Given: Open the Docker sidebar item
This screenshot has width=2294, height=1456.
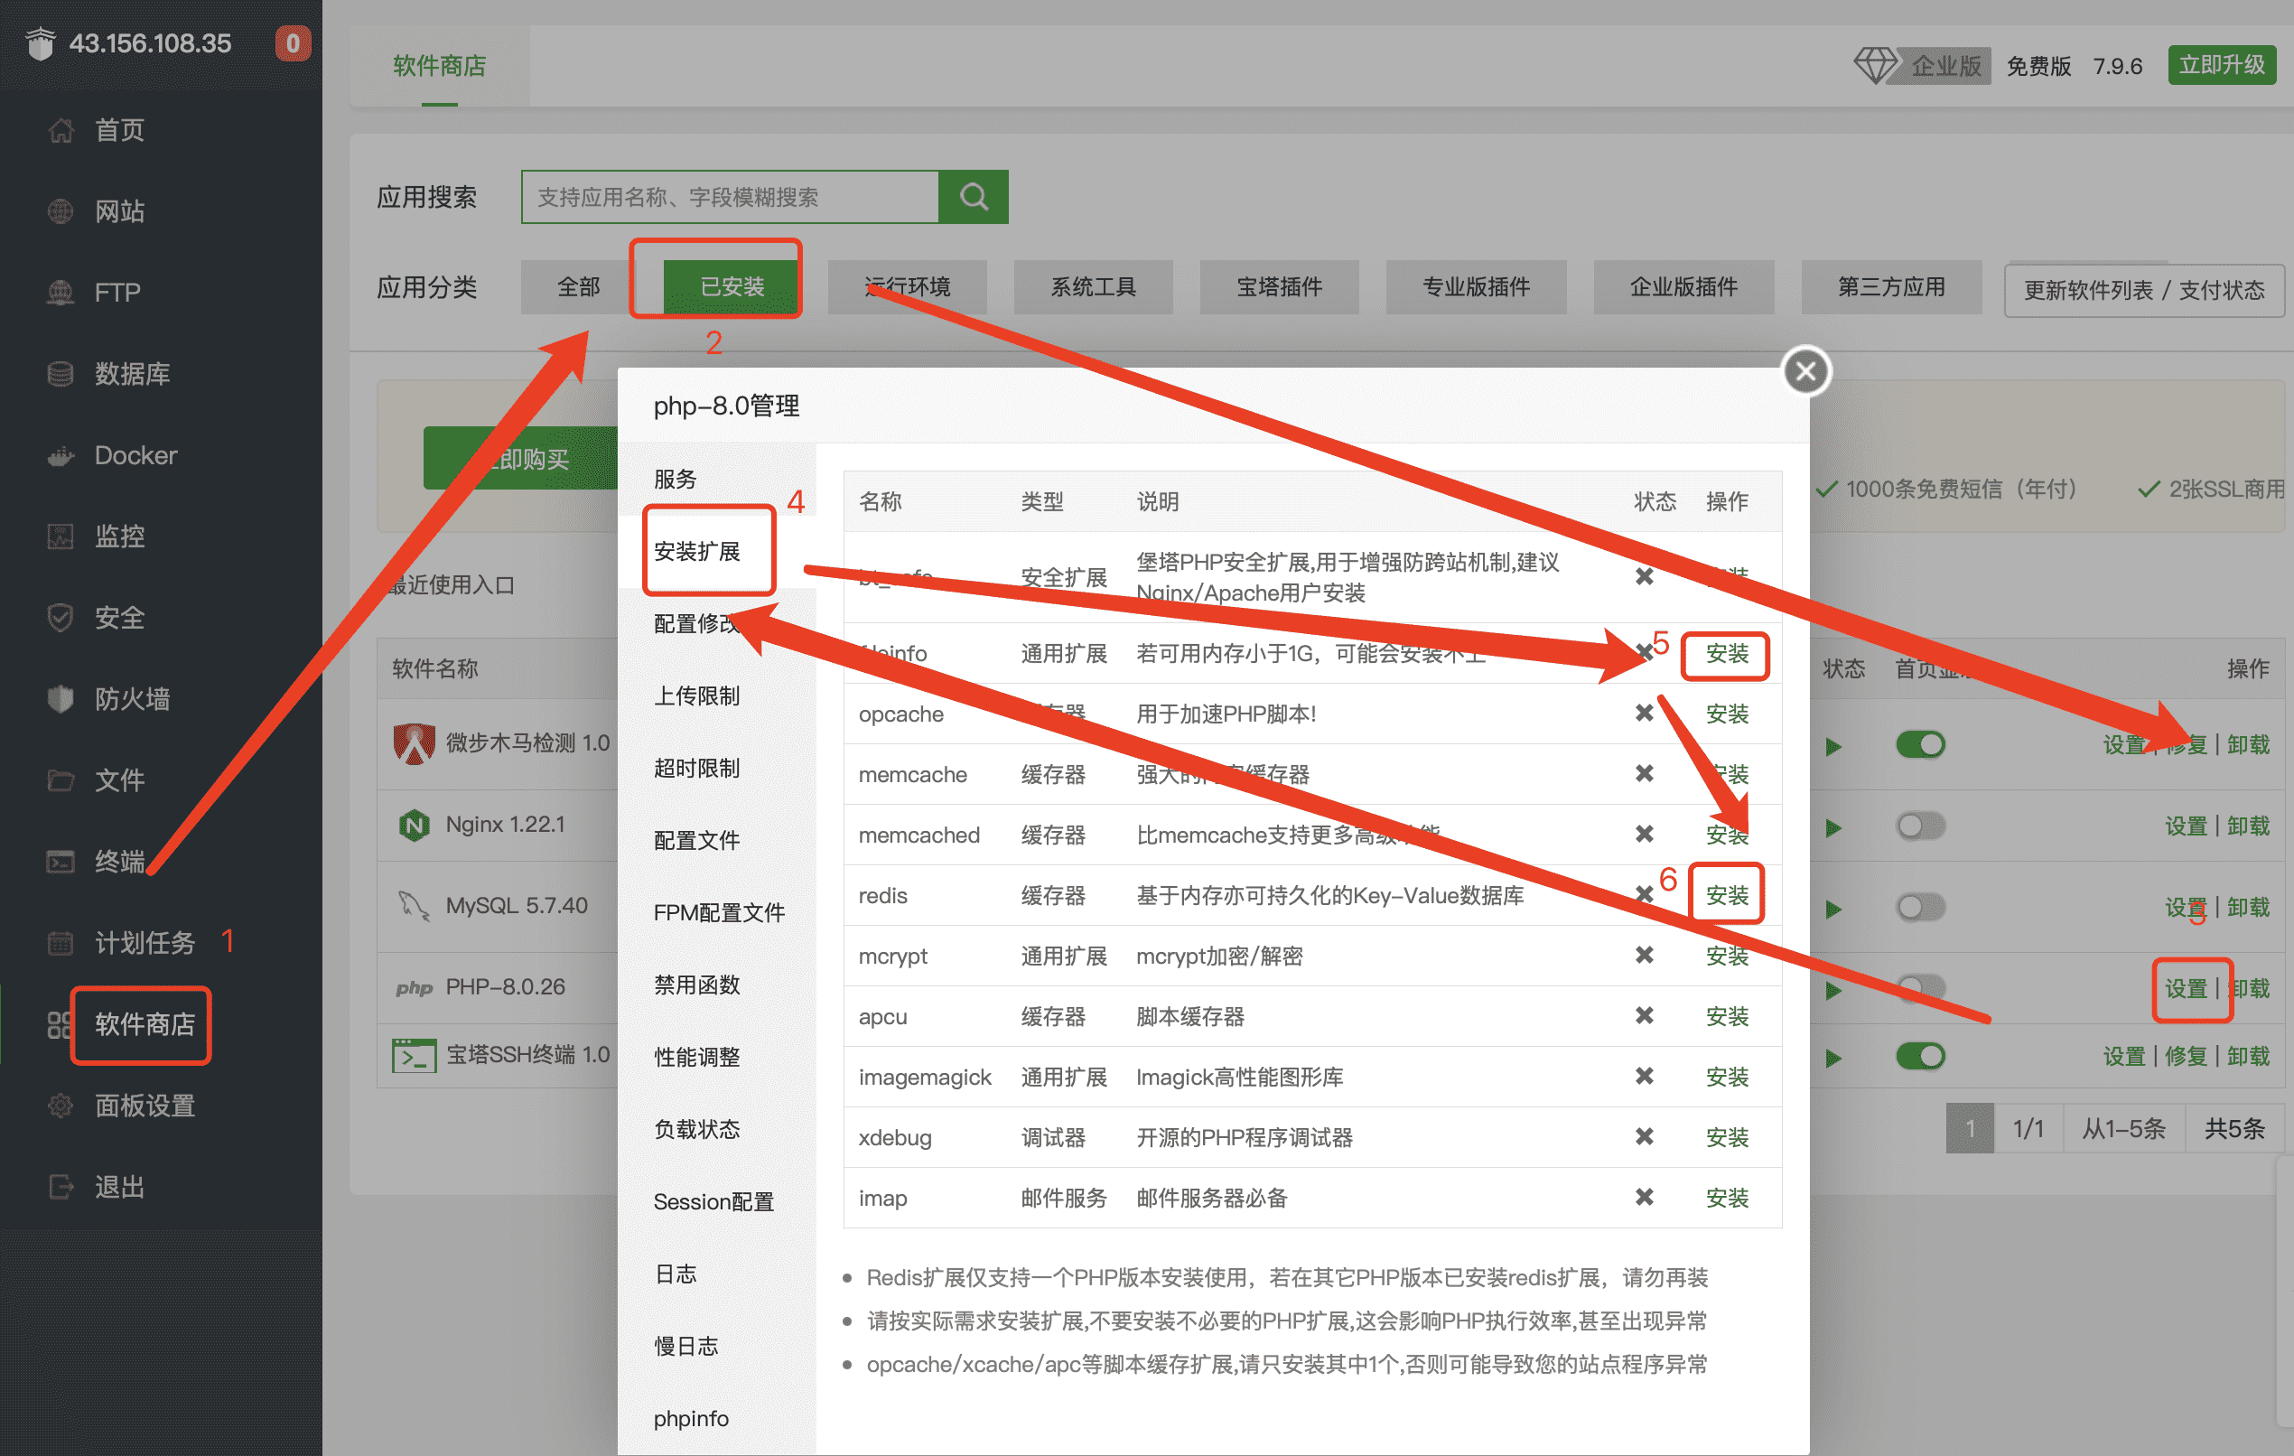Looking at the screenshot, I should 135,454.
